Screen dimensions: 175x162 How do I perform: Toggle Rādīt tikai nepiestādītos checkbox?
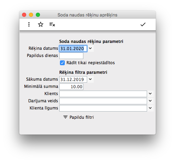click(x=62, y=63)
